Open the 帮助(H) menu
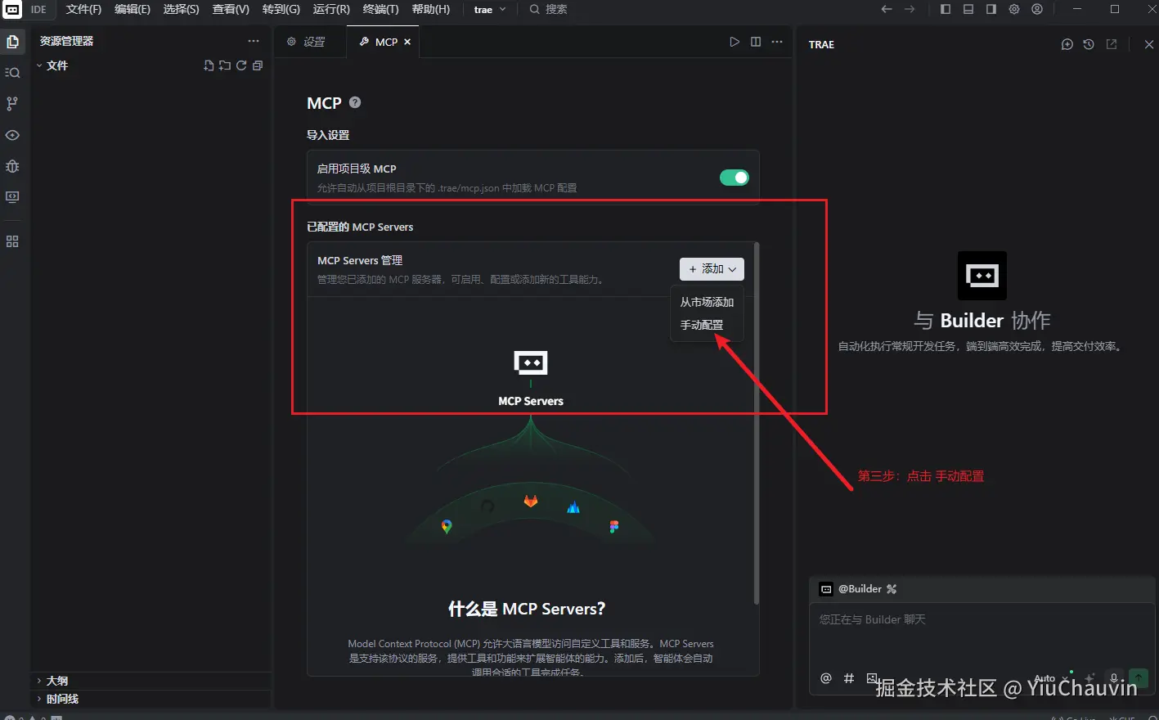The image size is (1159, 720). pyautogui.click(x=431, y=10)
